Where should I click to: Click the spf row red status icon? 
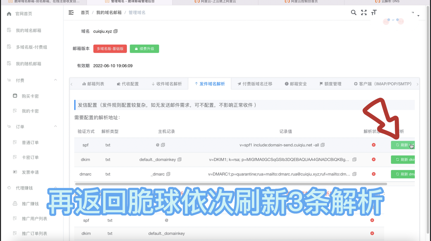[373, 145]
